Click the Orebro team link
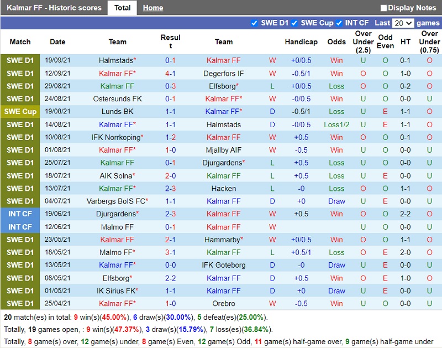The width and height of the screenshot is (442, 348). click(223, 303)
